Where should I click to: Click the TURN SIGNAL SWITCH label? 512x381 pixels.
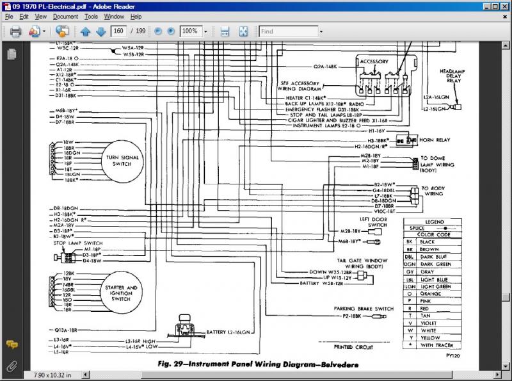click(122, 161)
